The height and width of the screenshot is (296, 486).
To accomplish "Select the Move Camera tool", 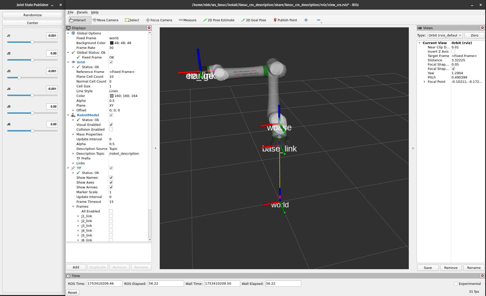I will pos(106,20).
